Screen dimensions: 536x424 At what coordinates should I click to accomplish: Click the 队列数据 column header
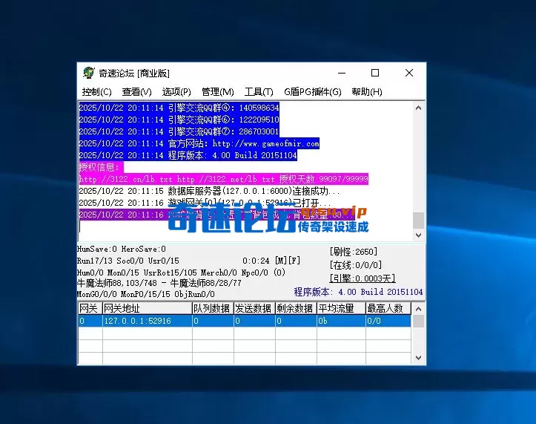click(211, 308)
